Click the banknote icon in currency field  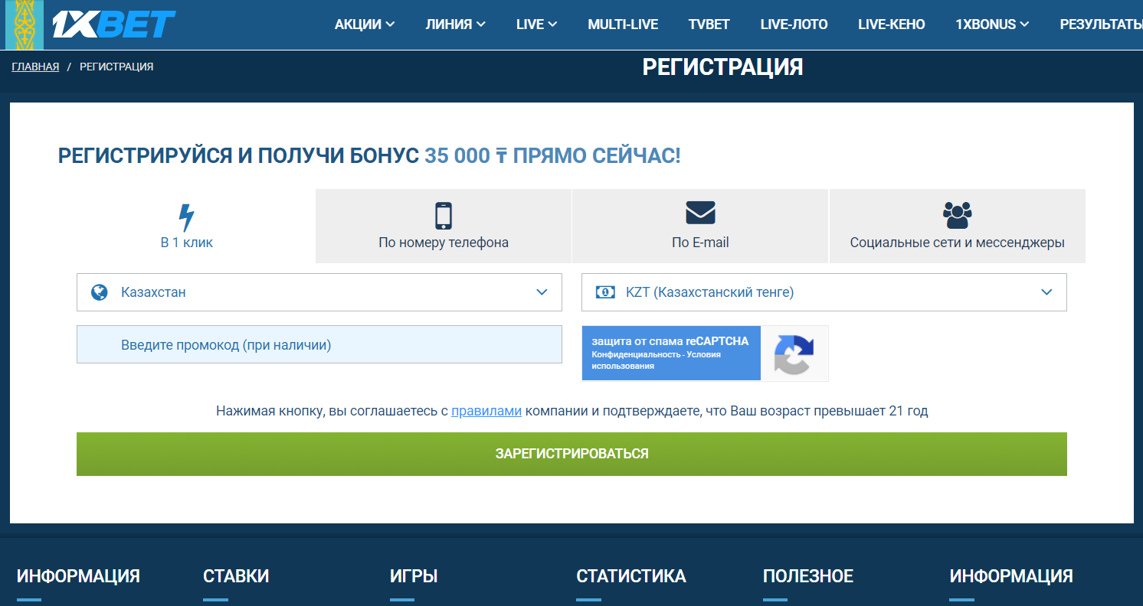[x=605, y=292]
